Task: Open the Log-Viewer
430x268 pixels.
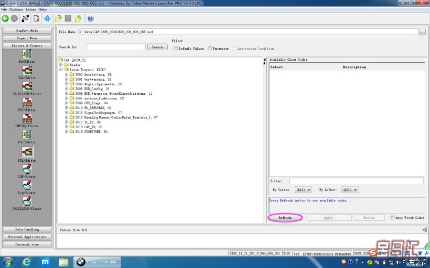Action: pyautogui.click(x=27, y=187)
